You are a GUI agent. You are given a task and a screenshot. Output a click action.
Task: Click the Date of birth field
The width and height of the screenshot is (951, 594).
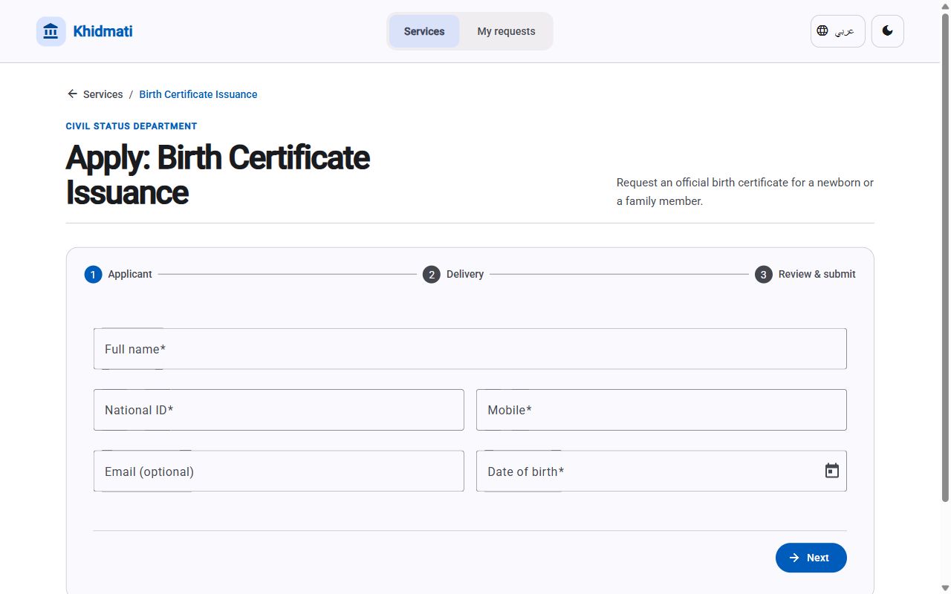[x=661, y=471]
